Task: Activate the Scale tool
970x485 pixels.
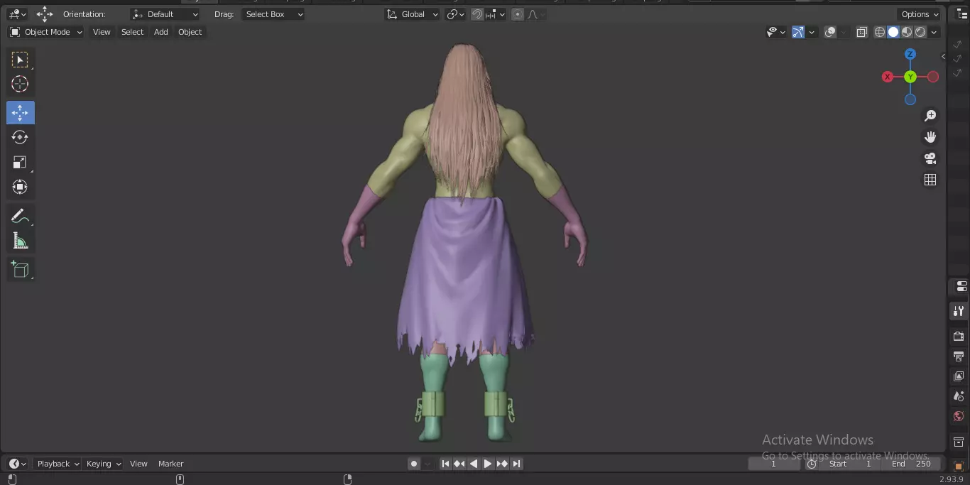Action: tap(20, 163)
